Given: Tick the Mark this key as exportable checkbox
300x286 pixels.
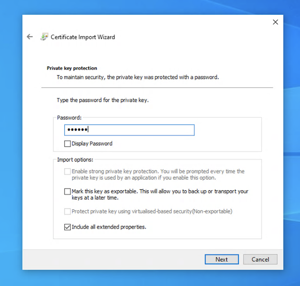Looking at the screenshot, I should (x=67, y=191).
